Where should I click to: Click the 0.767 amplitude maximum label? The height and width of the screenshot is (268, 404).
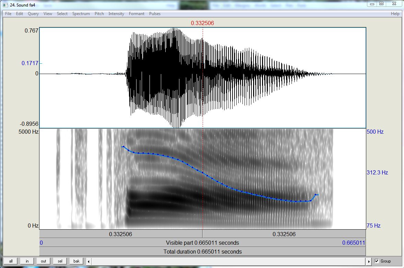(32, 31)
